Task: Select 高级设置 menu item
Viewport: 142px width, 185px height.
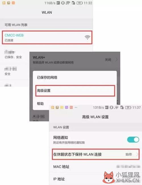Action: tap(75, 91)
